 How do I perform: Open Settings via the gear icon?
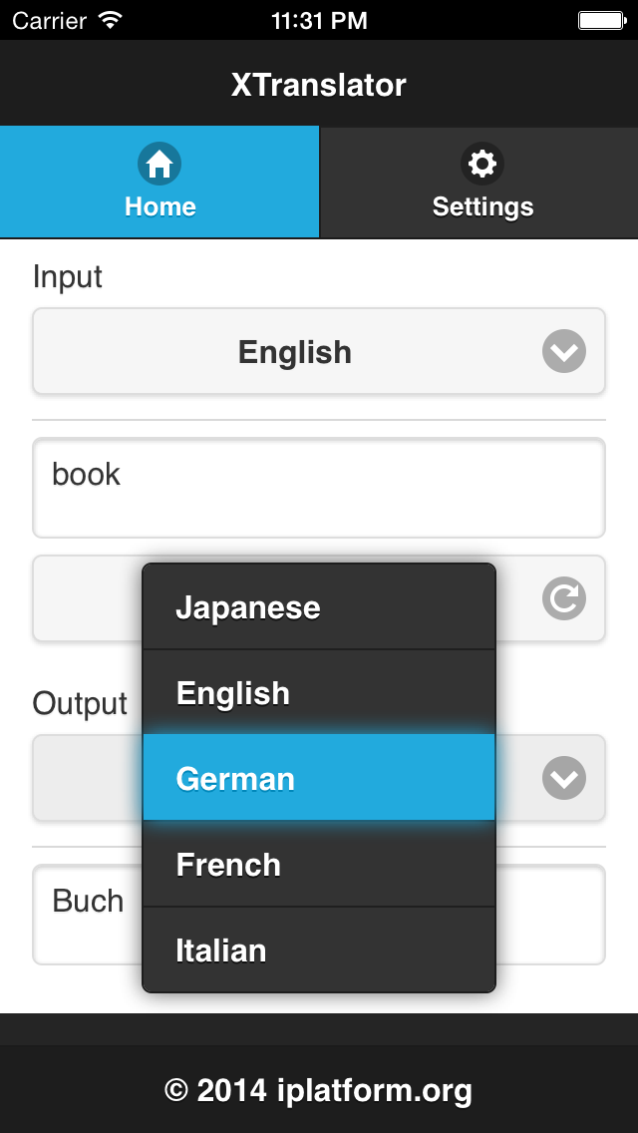(481, 164)
